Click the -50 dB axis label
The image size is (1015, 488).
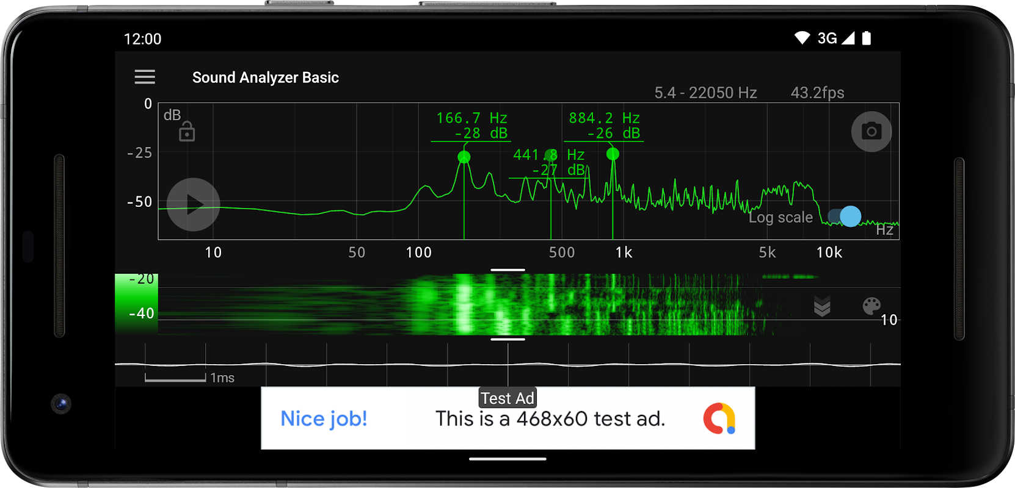tap(139, 202)
